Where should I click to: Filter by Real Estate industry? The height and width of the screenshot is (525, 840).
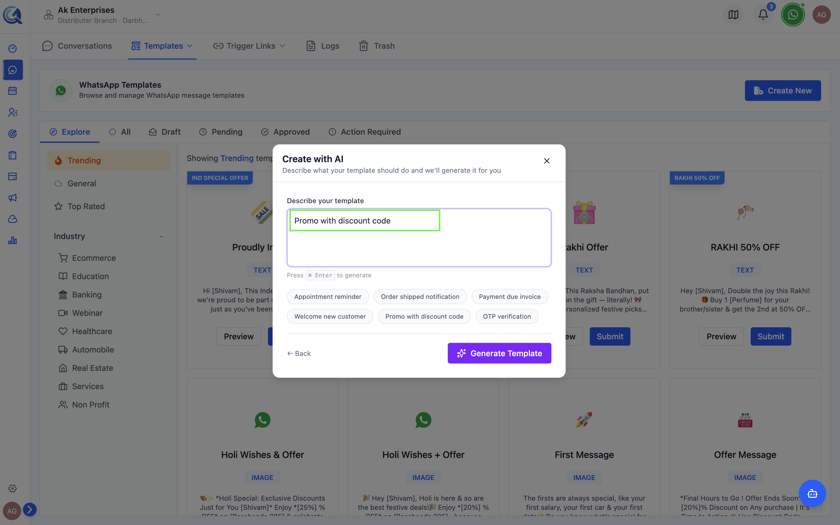(x=86, y=368)
